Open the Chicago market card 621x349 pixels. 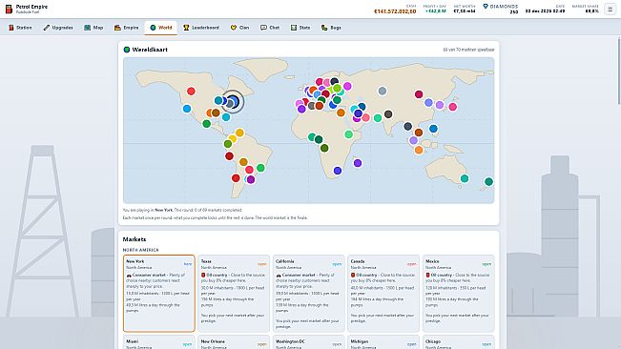[458, 342]
